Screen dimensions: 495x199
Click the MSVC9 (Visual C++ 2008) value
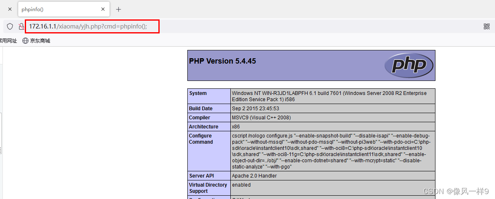(261, 118)
